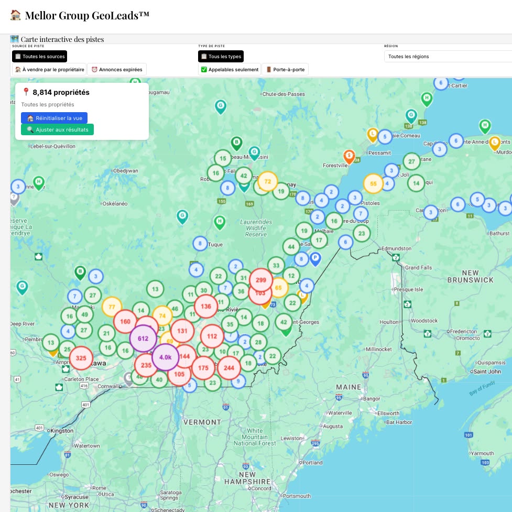Click the Mellor Group GeoLeads title
This screenshot has height=512, width=512.
tap(87, 15)
